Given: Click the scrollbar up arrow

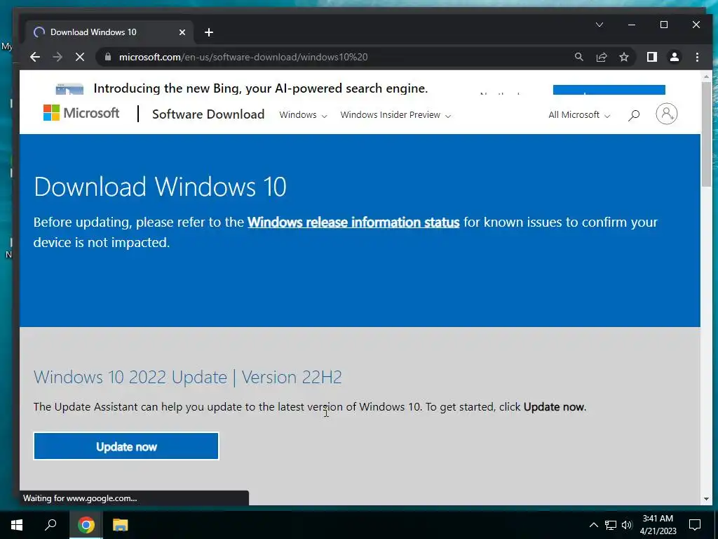Looking at the screenshot, I should tap(706, 76).
